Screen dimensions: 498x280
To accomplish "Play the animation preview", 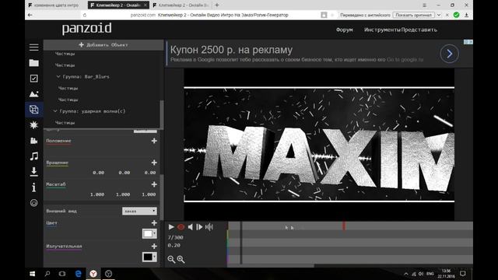I will (171, 227).
